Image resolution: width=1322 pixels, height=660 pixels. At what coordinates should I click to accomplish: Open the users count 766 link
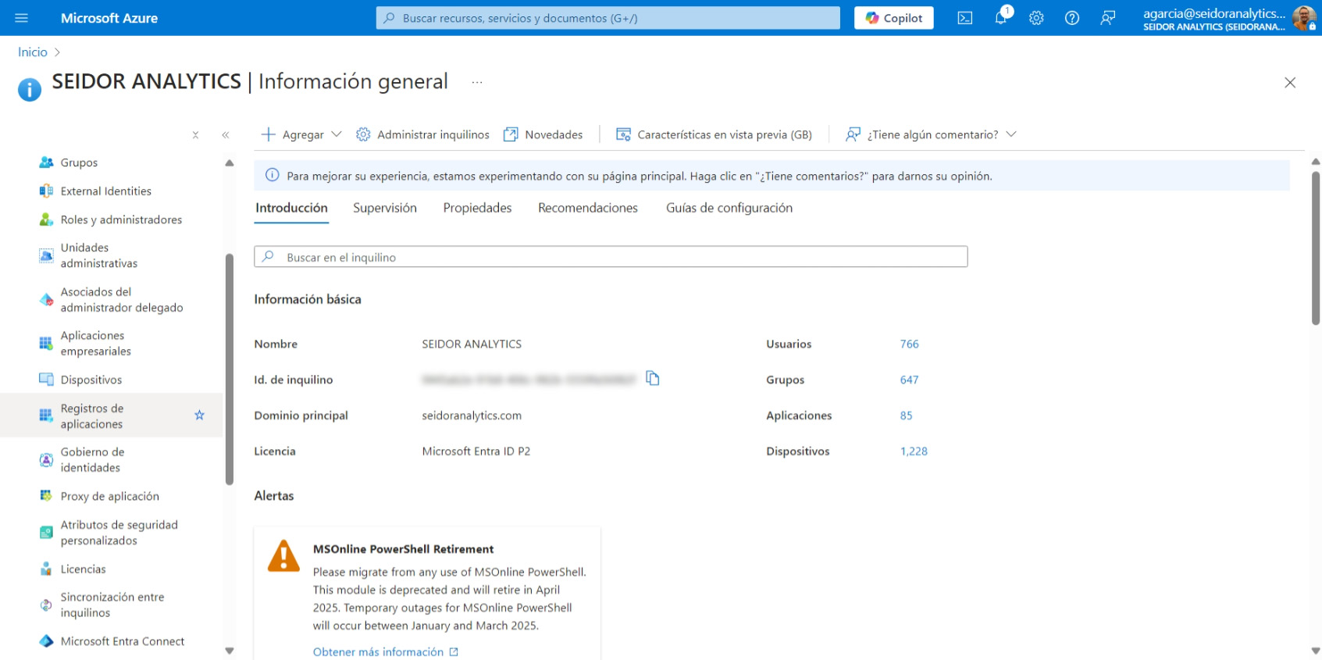point(909,344)
